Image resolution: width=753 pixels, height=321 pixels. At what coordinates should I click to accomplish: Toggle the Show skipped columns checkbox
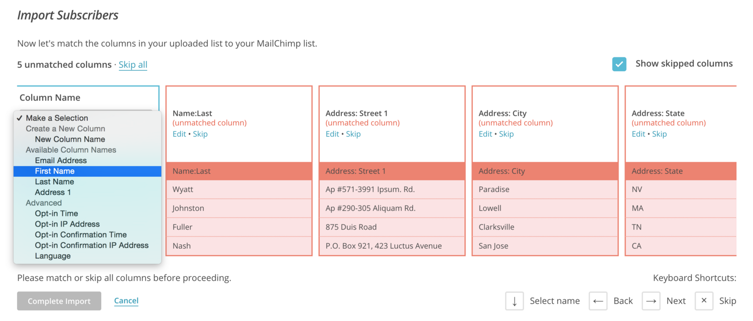619,64
